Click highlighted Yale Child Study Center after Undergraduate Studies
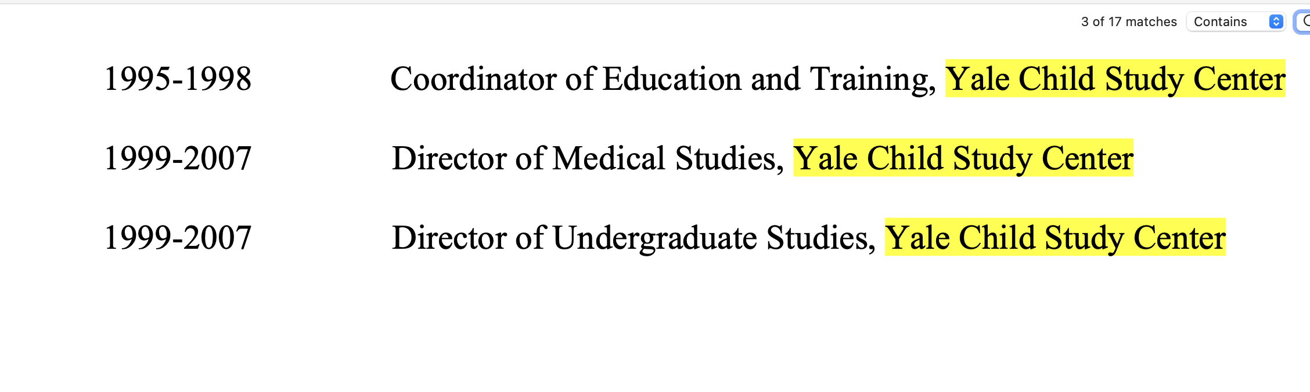The height and width of the screenshot is (392, 1310). [1055, 238]
